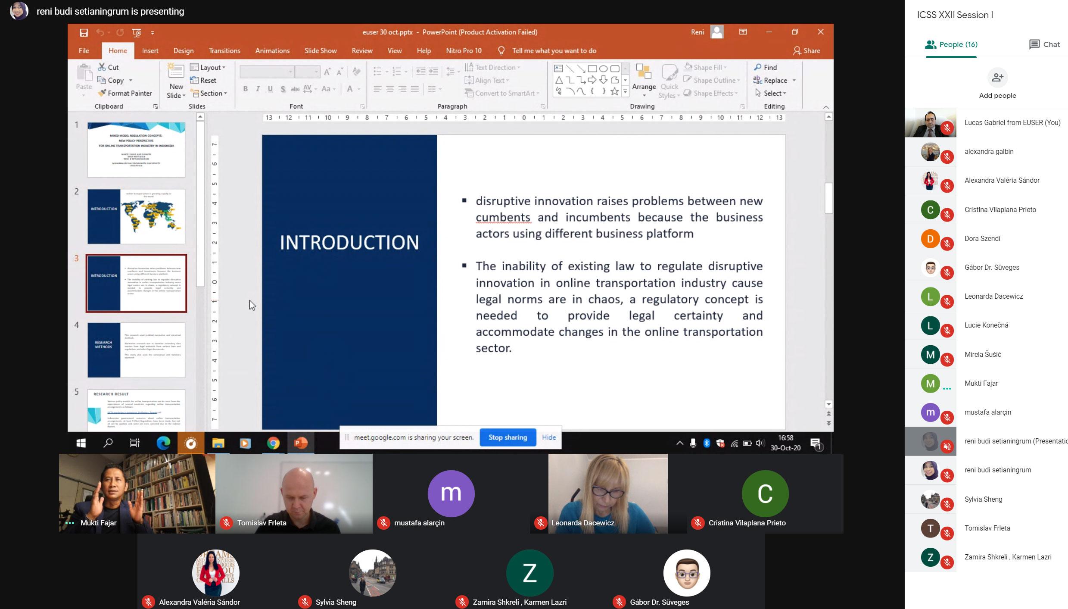Click the Add people icon
This screenshot has width=1068, height=609.
[x=997, y=78]
